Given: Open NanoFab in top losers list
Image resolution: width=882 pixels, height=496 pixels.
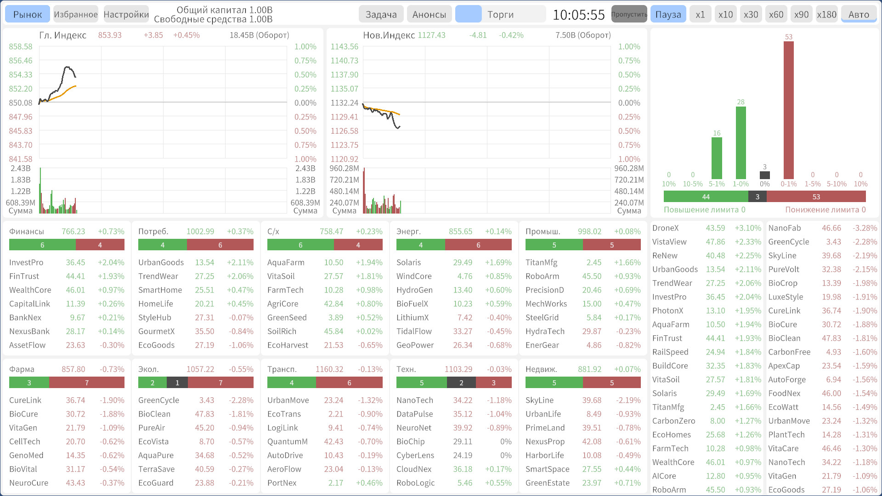Looking at the screenshot, I should [x=784, y=228].
